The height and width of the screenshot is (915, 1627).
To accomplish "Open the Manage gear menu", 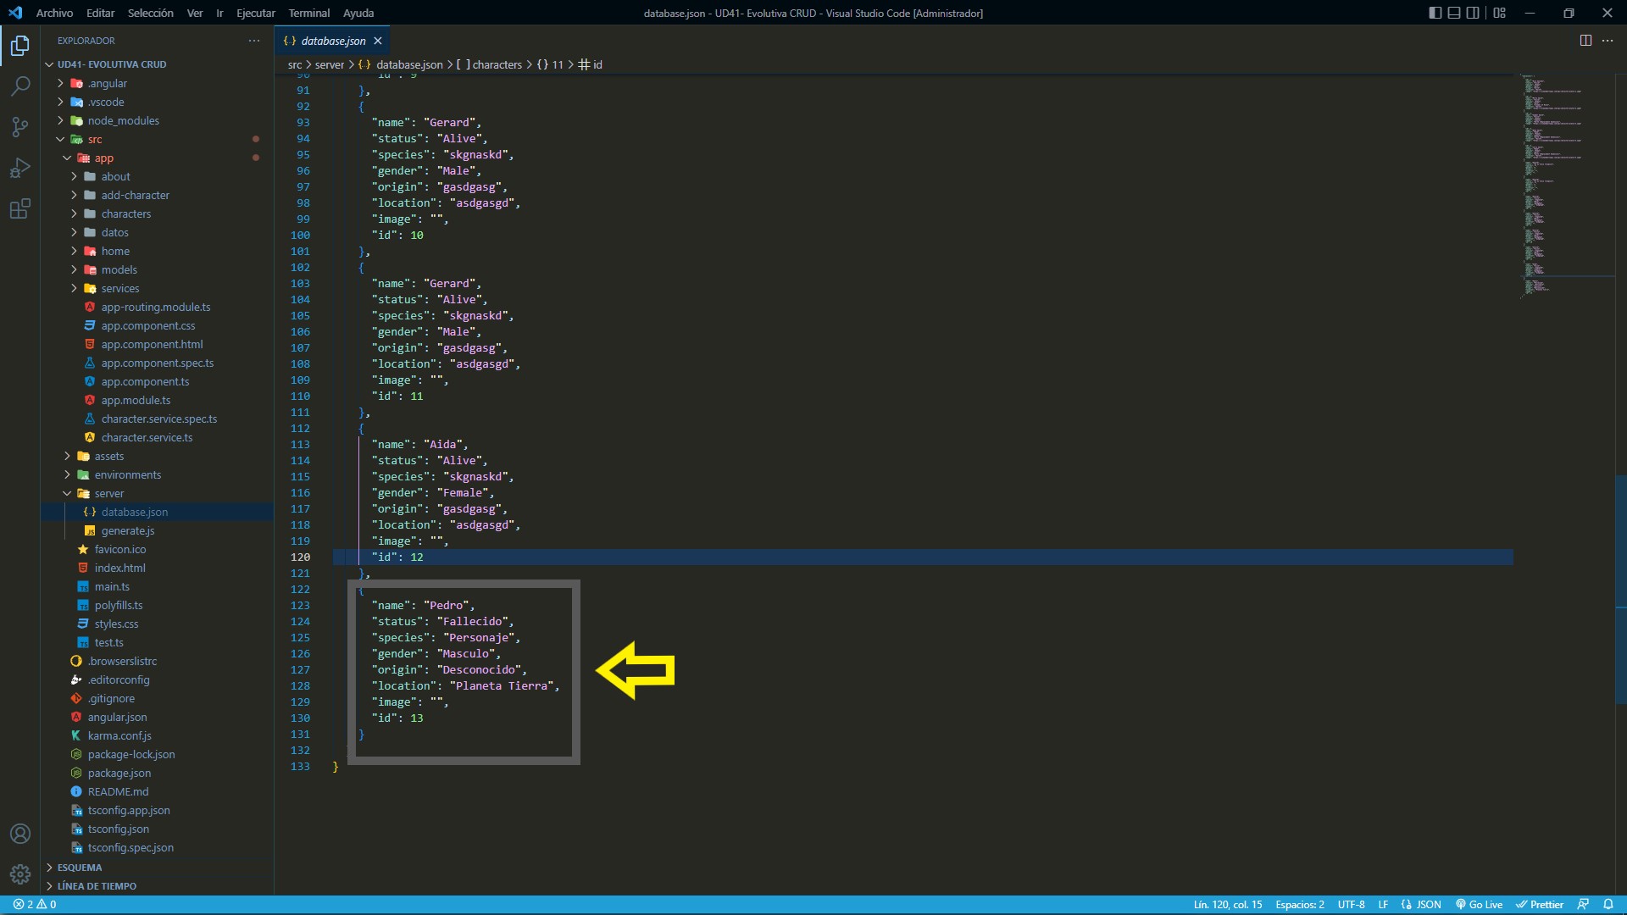I will [20, 873].
